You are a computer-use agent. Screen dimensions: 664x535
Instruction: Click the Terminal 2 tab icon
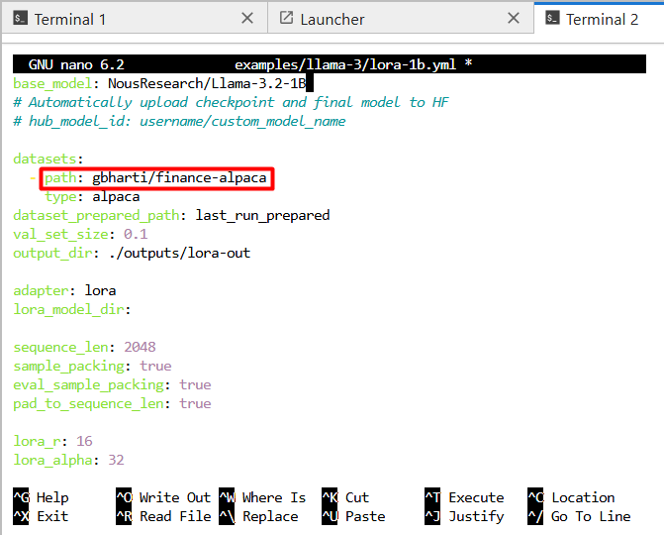[x=552, y=19]
